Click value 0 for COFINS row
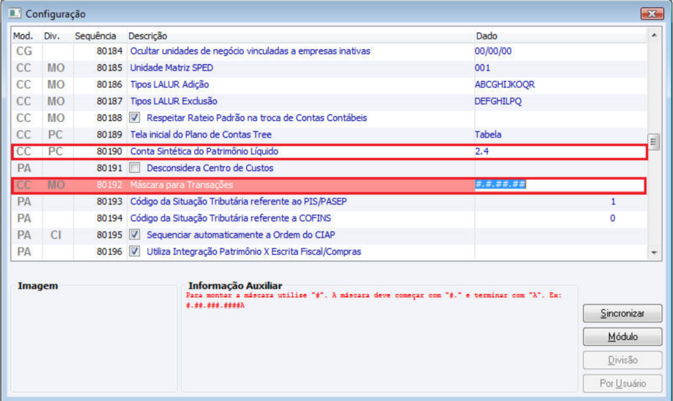This screenshot has width=673, height=401. point(613,218)
